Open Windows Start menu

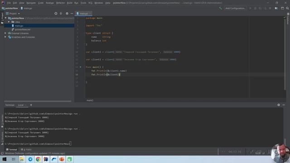point(5,159)
